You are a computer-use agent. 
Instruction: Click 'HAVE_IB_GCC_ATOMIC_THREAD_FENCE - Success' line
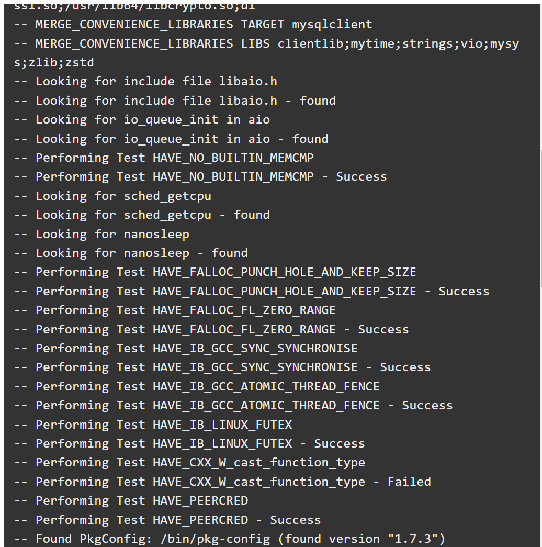coord(233,405)
